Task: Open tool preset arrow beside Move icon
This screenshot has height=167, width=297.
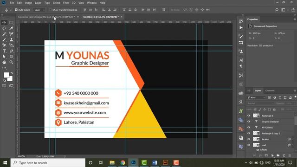Action: (x=11, y=10)
